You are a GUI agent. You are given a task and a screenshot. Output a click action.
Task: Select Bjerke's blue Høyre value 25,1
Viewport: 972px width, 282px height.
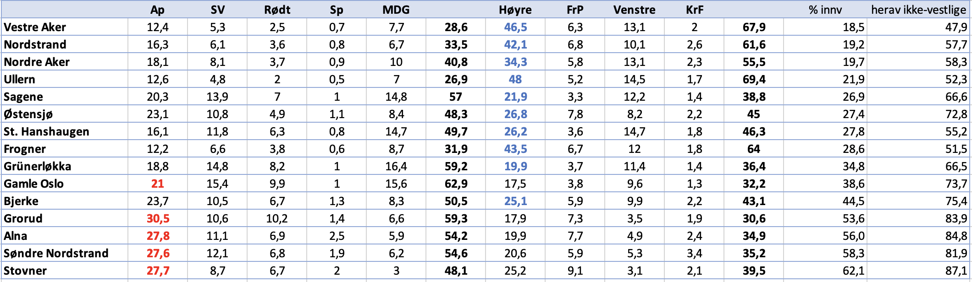[x=515, y=201]
